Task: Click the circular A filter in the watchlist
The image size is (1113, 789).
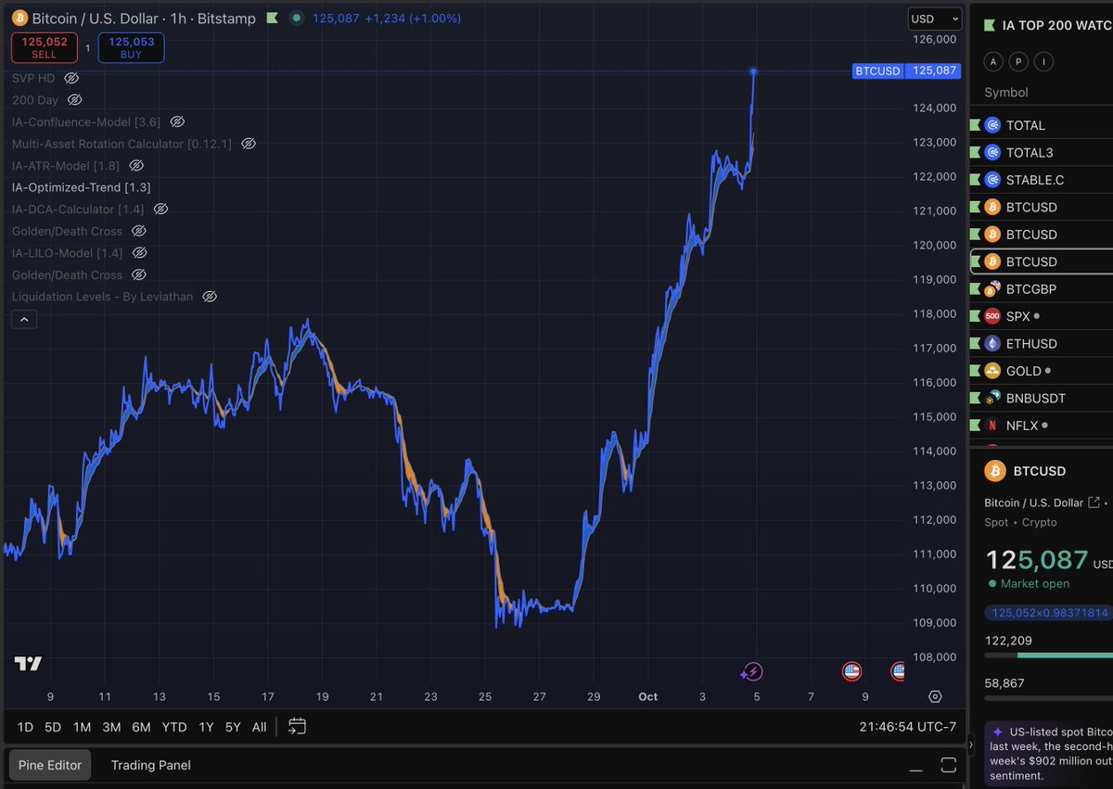Action: click(993, 61)
